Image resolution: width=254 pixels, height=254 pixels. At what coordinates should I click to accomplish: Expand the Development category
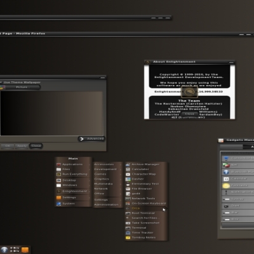pyautogui.click(x=108, y=169)
